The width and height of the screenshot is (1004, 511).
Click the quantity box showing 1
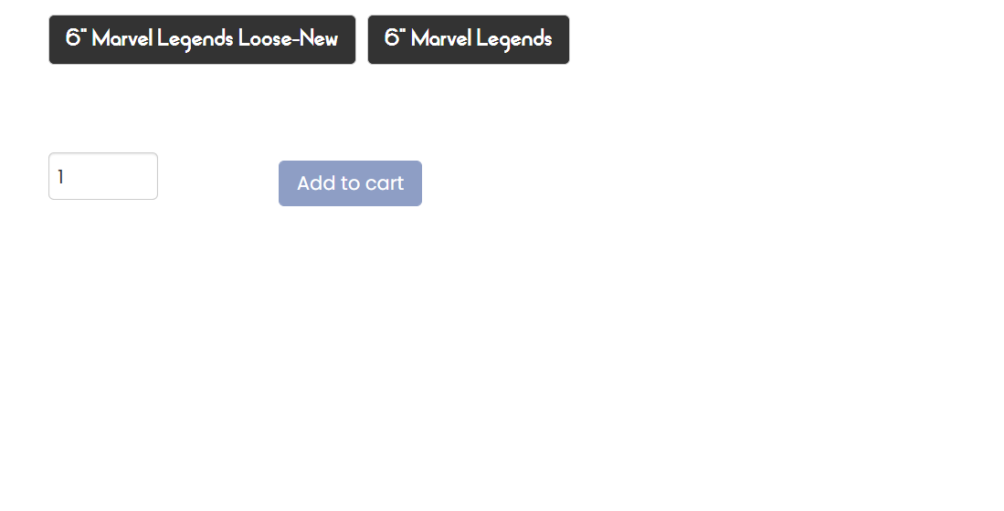click(103, 176)
